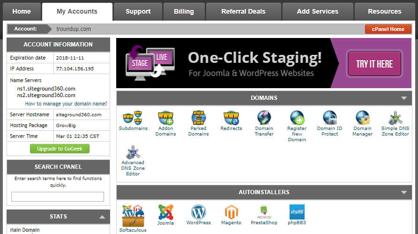This screenshot has width=418, height=234.
Task: Open Register New Domain
Action: click(x=297, y=117)
